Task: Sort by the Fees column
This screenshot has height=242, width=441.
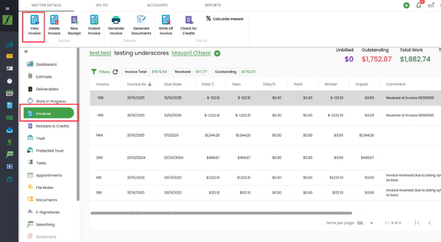Action: (236, 84)
